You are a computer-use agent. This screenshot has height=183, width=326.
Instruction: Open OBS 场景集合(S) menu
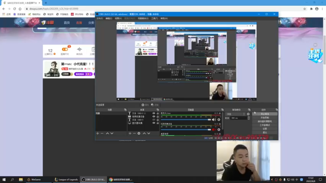(143, 18)
